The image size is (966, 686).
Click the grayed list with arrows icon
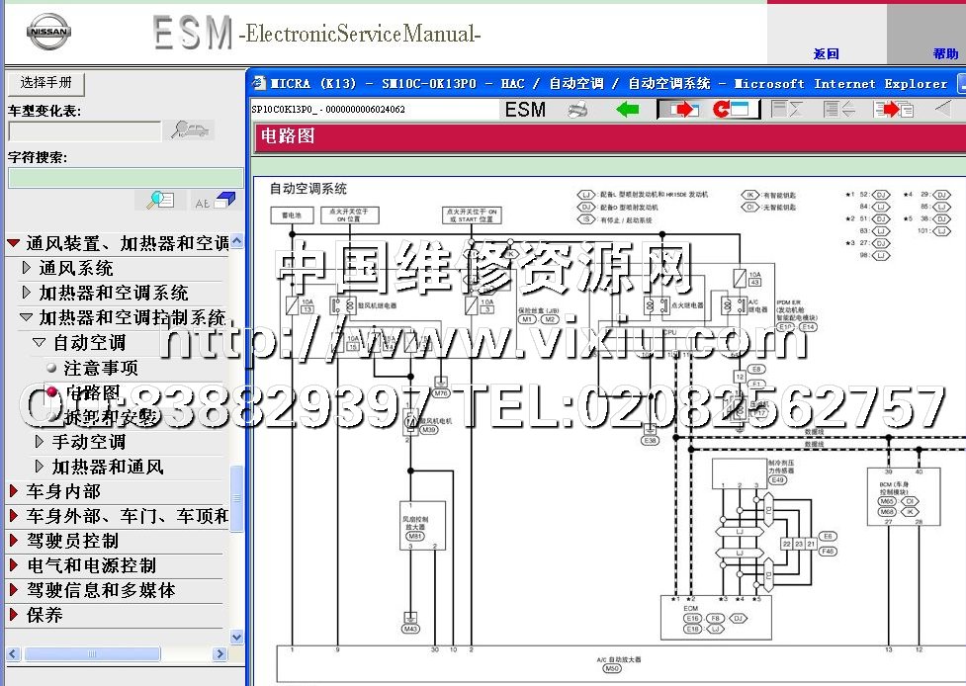tap(839, 110)
